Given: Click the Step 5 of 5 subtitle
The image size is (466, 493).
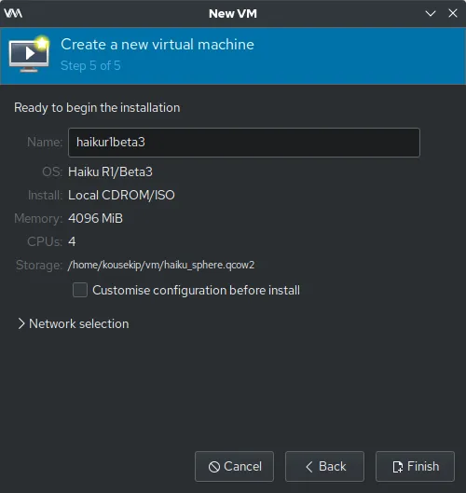Looking at the screenshot, I should (x=90, y=66).
